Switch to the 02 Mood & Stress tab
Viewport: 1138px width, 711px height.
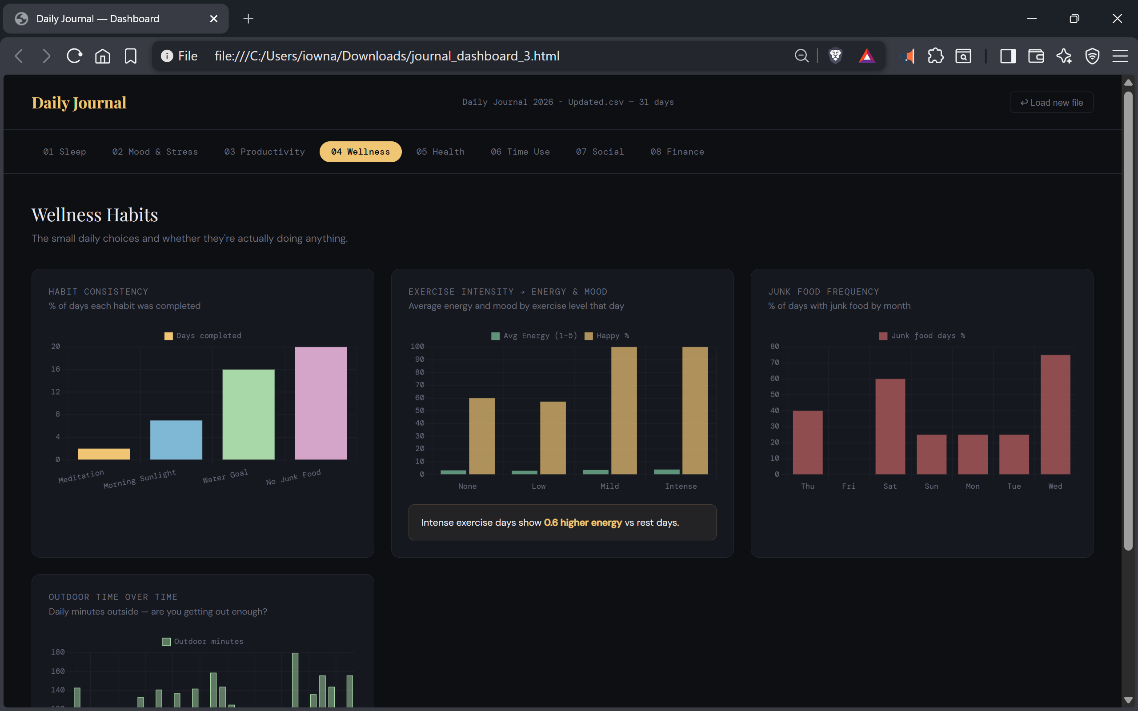155,152
